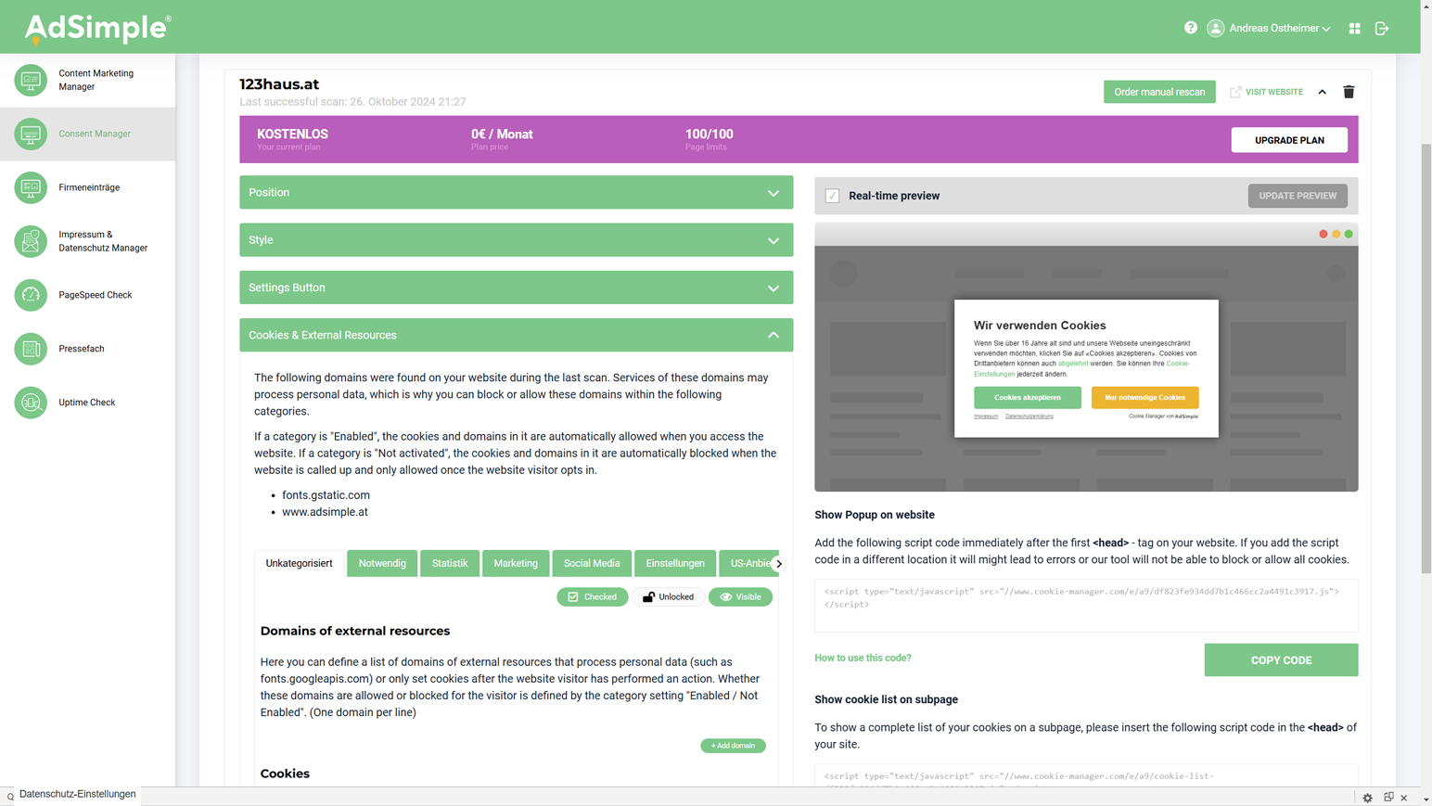Switch to the US-Anbieter tab
Image resolution: width=1432 pixels, height=806 pixels.
point(748,563)
